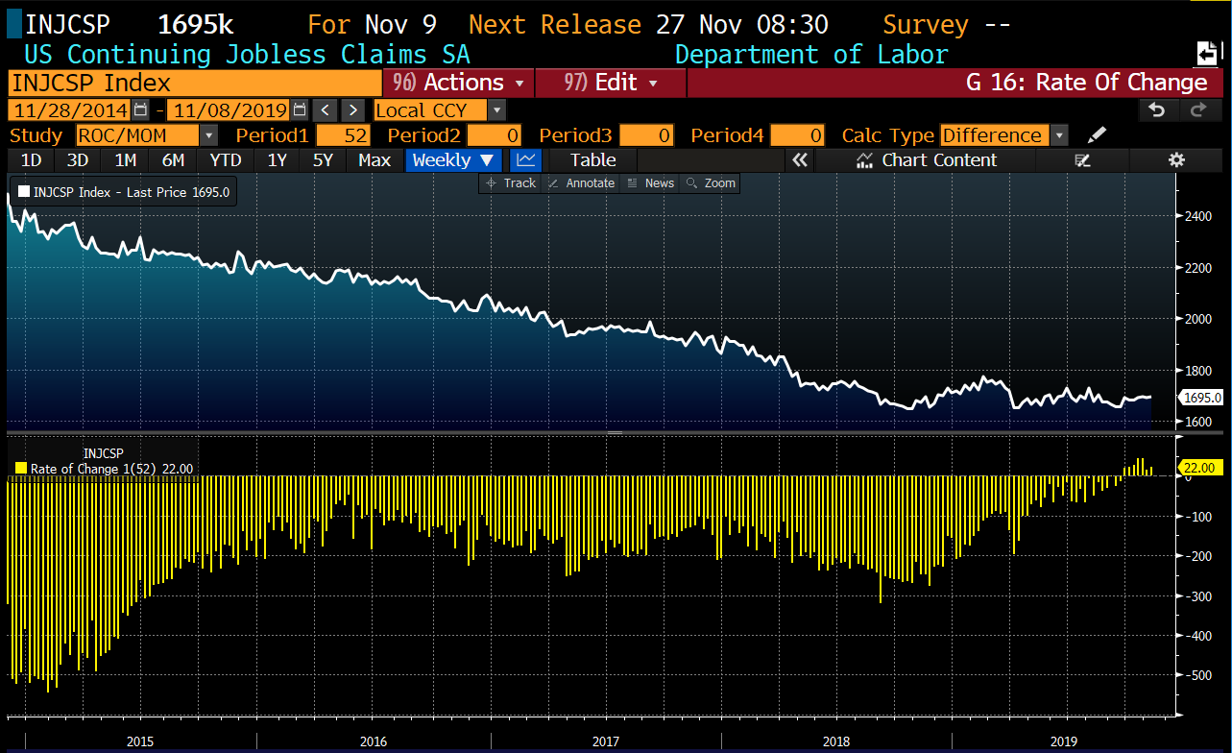Open the 97) Edit menu
Screen dimensions: 1232x753
pos(611,83)
